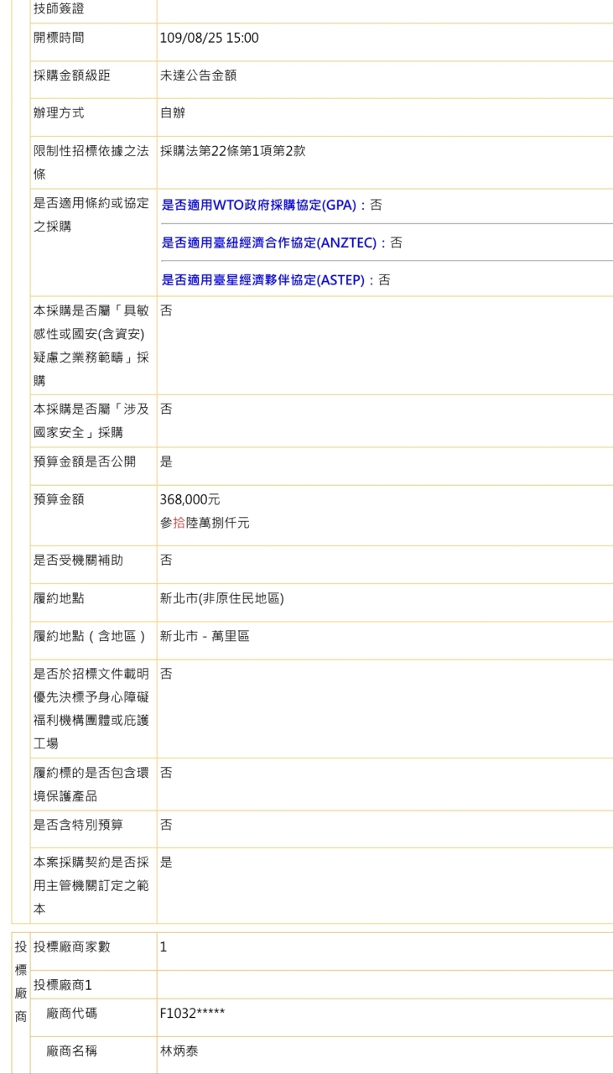Select the 新北市(非原住民地區) location value
Viewport: 613px width, 1074px height.
[221, 598]
